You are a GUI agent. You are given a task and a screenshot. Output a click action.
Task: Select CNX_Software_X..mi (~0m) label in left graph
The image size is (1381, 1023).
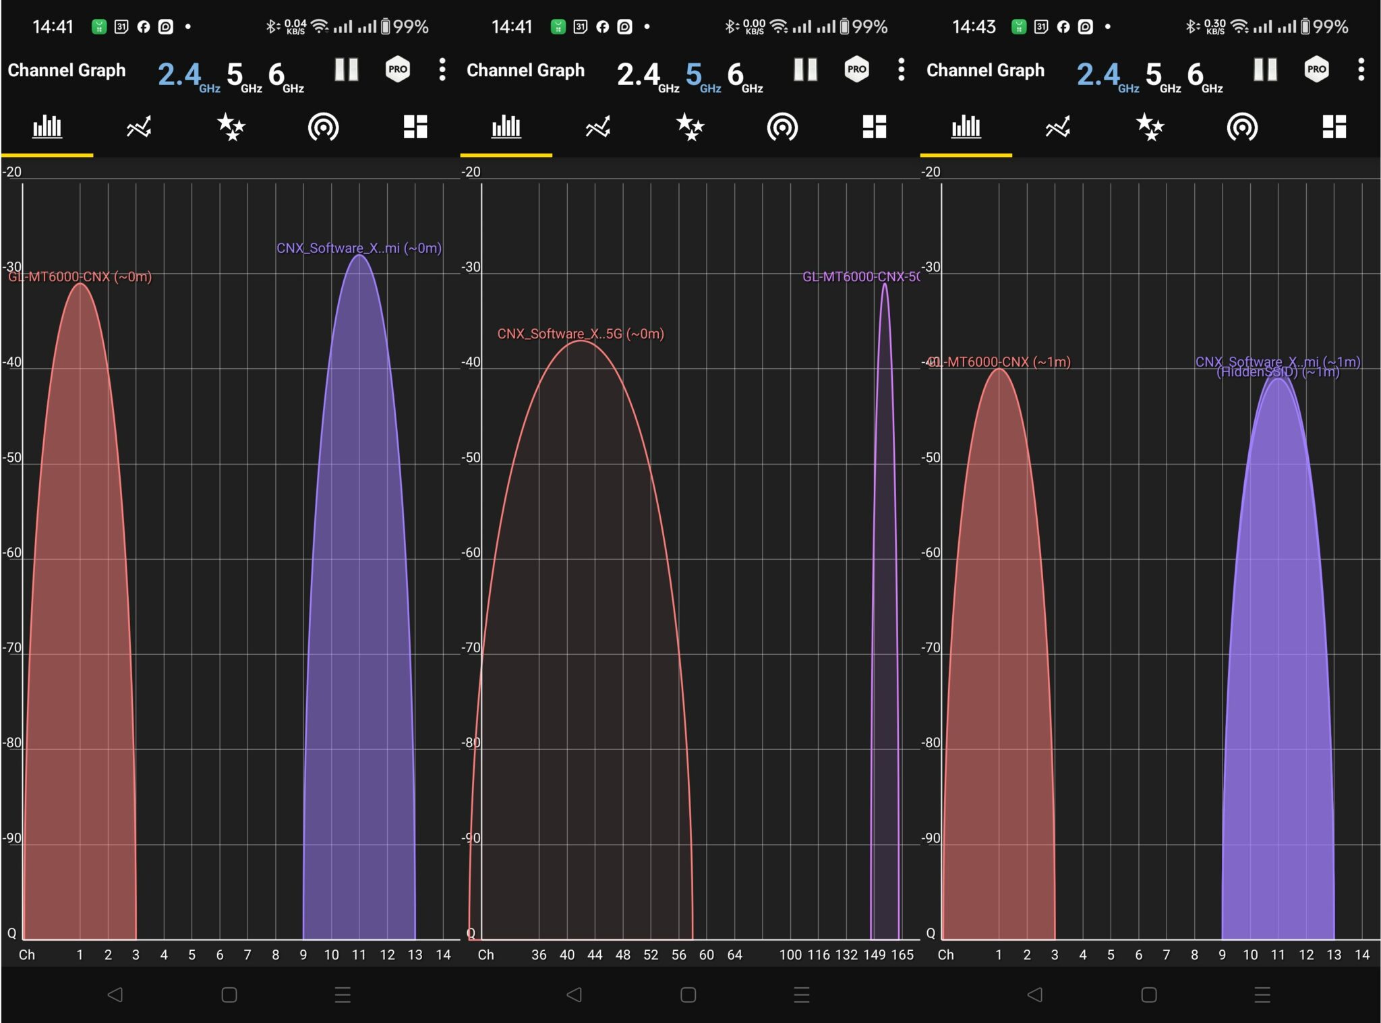click(x=359, y=248)
